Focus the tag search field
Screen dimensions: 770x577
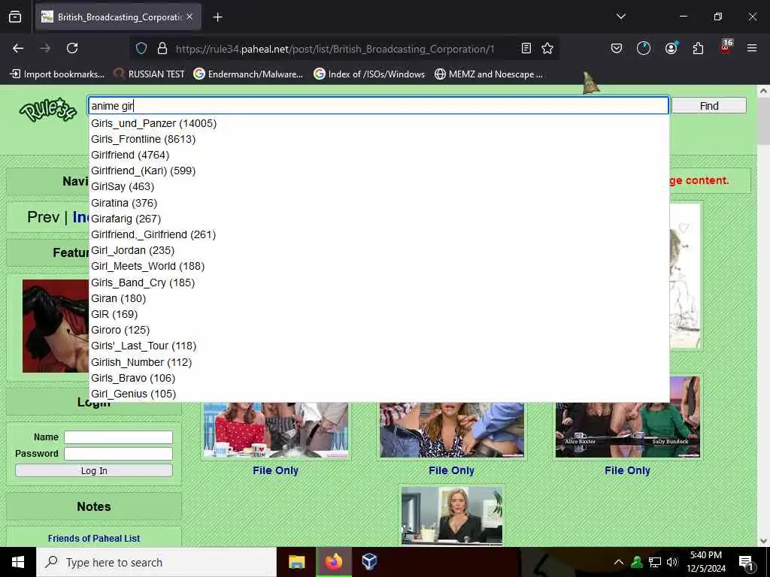(378, 105)
